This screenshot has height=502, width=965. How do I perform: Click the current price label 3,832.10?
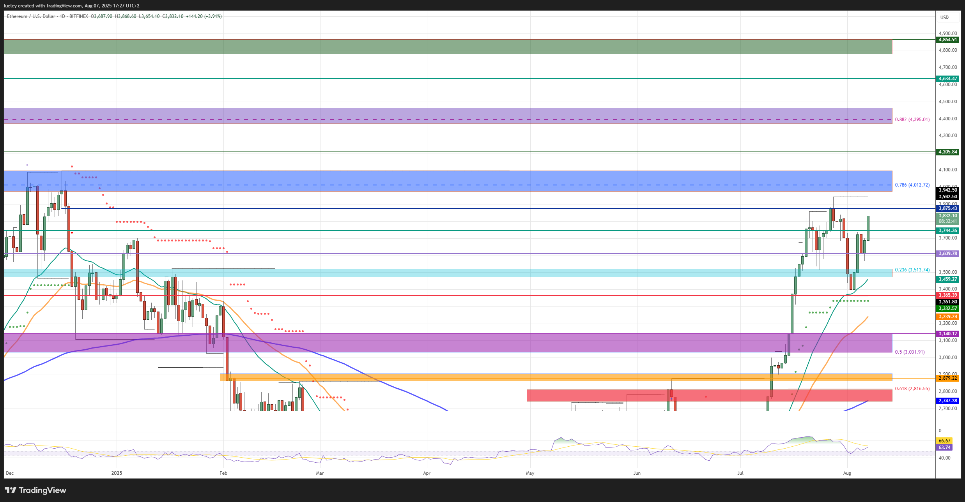point(947,215)
